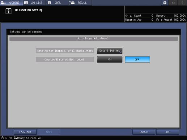Click the clock icon in status bar
The width and height of the screenshot is (187, 140).
pyautogui.click(x=3, y=138)
